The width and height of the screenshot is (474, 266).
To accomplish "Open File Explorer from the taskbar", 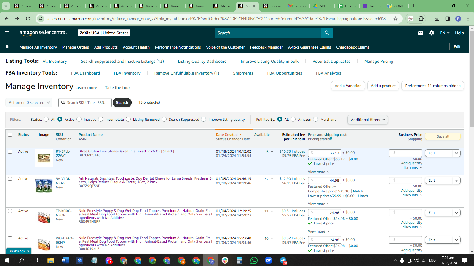I will (50, 260).
